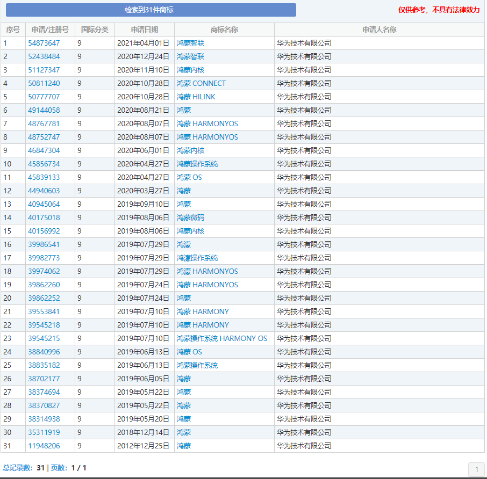Select registration number 39545218
Viewport: 487px width, 479px height.
pyautogui.click(x=44, y=325)
